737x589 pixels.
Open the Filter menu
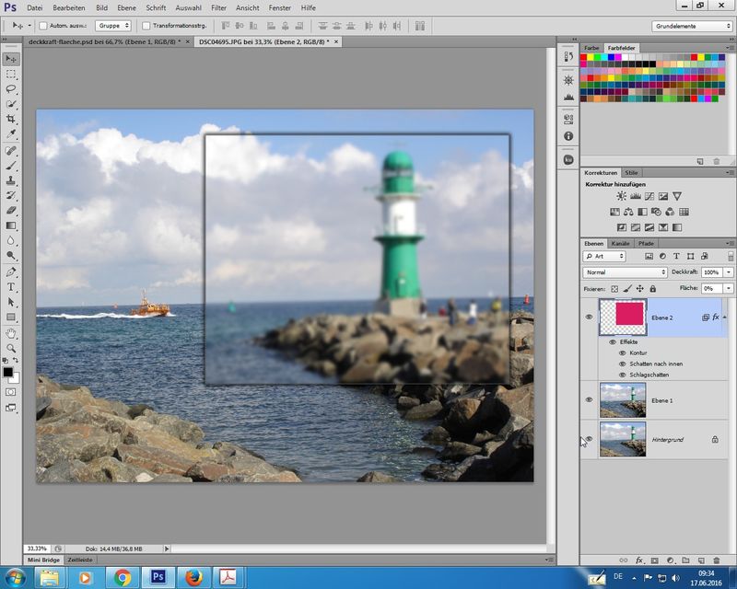[x=218, y=7]
